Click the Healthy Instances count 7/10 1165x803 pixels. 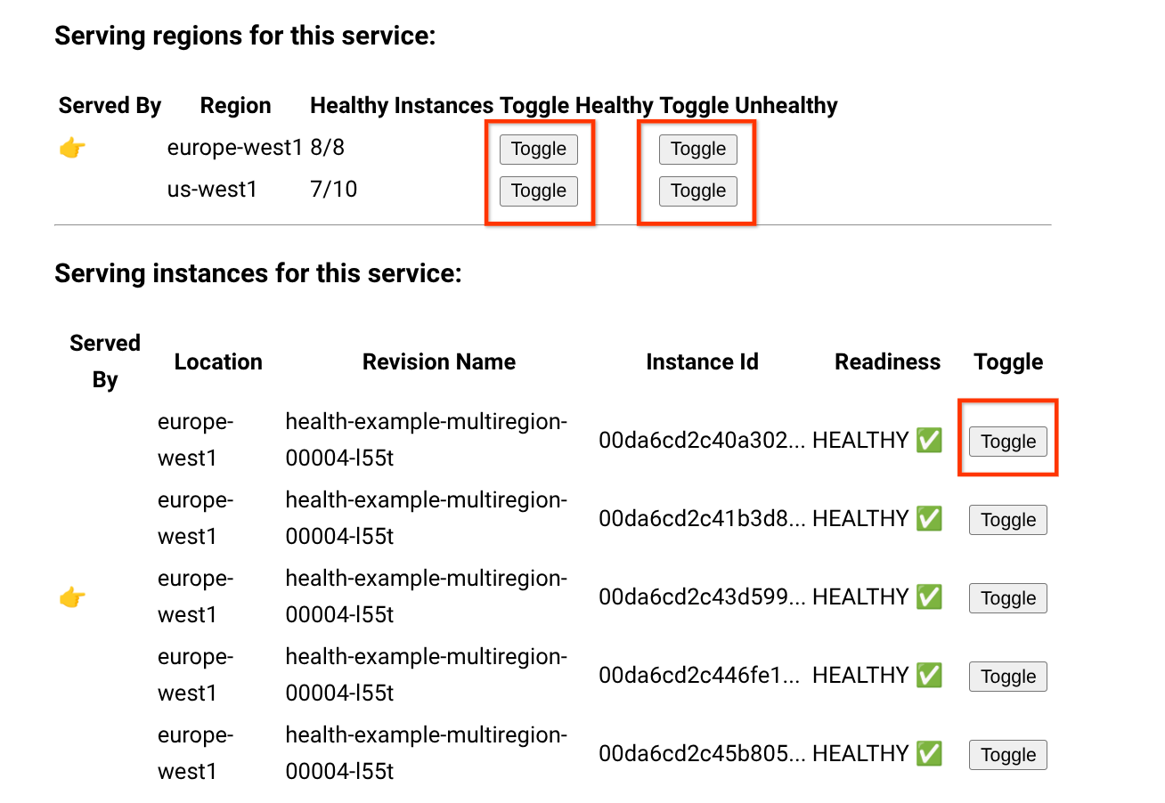tap(333, 189)
